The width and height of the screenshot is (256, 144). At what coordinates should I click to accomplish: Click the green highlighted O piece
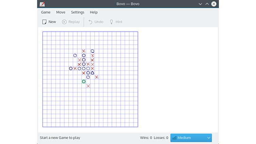click(84, 81)
